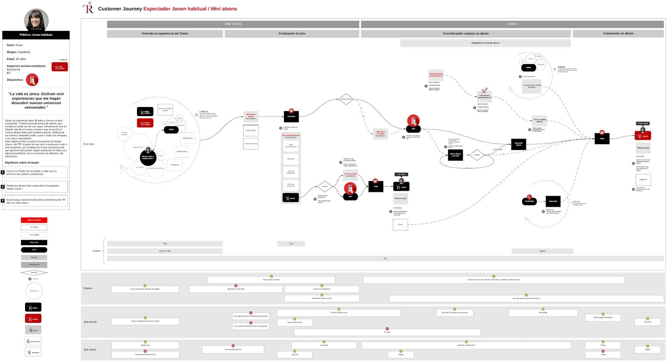
Task: Select the 'Abono Joven + Amigo Joven+' persona circle
Action: (x=148, y=157)
